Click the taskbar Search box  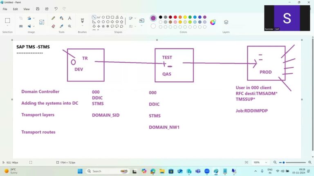(108, 171)
